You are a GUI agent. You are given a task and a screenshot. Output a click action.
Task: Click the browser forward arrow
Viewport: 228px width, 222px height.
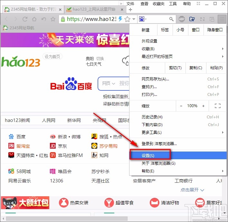(15, 19)
